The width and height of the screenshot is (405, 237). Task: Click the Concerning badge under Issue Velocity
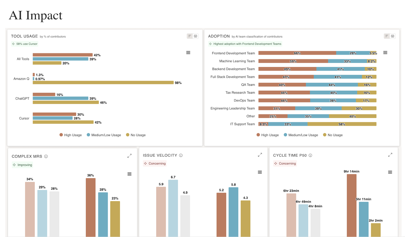pyautogui.click(x=155, y=164)
